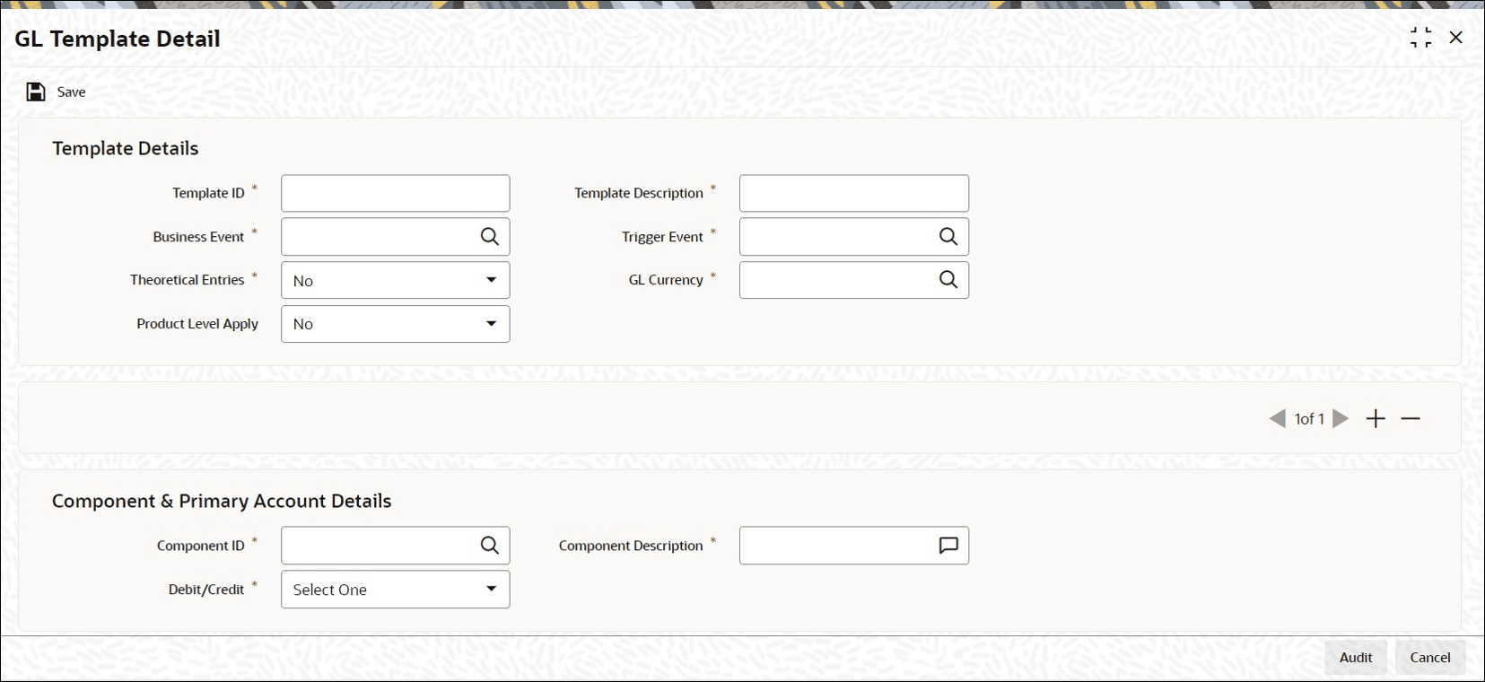Go to next record arrow
The image size is (1485, 682).
click(x=1341, y=418)
